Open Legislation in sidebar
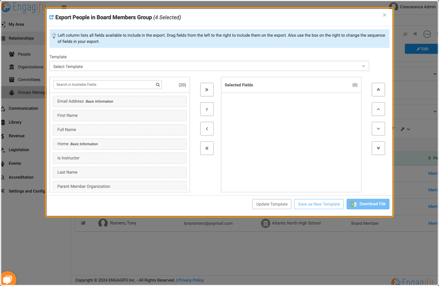The width and height of the screenshot is (439, 286). 19,150
